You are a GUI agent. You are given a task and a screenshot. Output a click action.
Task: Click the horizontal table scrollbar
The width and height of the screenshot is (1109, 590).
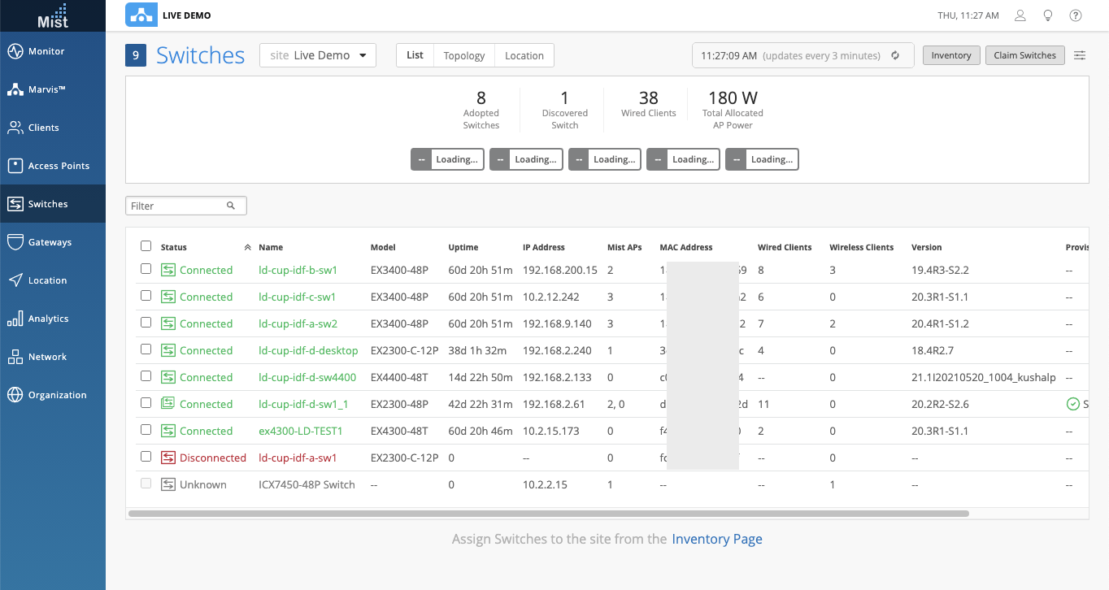tap(549, 514)
